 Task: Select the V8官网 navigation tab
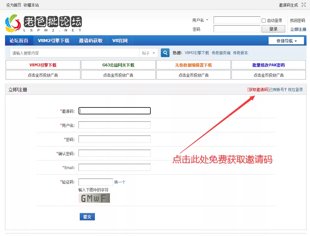(120, 40)
